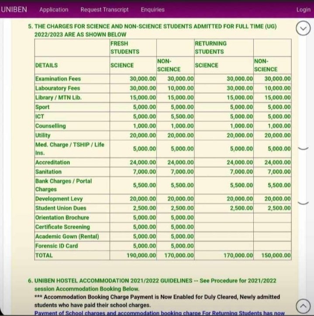Select the 'Sport' row label
This screenshot has width=314, height=316.
[x=42, y=107]
